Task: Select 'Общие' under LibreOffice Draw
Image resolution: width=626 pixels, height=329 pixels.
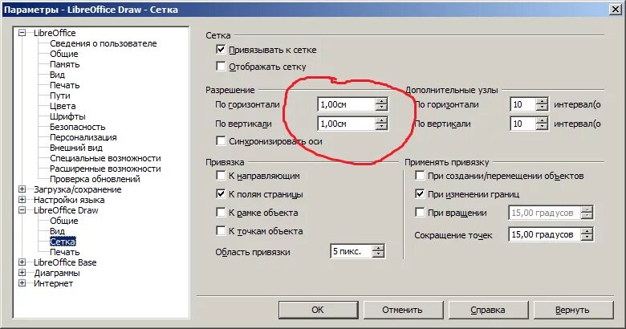Action: 64,221
